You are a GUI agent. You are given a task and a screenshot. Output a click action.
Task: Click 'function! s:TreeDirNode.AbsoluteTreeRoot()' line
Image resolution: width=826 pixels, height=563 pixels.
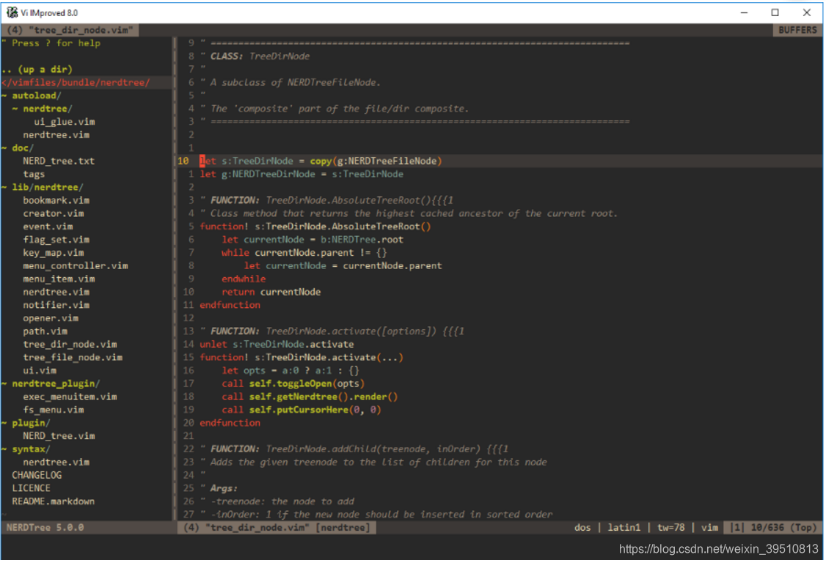pyautogui.click(x=315, y=227)
